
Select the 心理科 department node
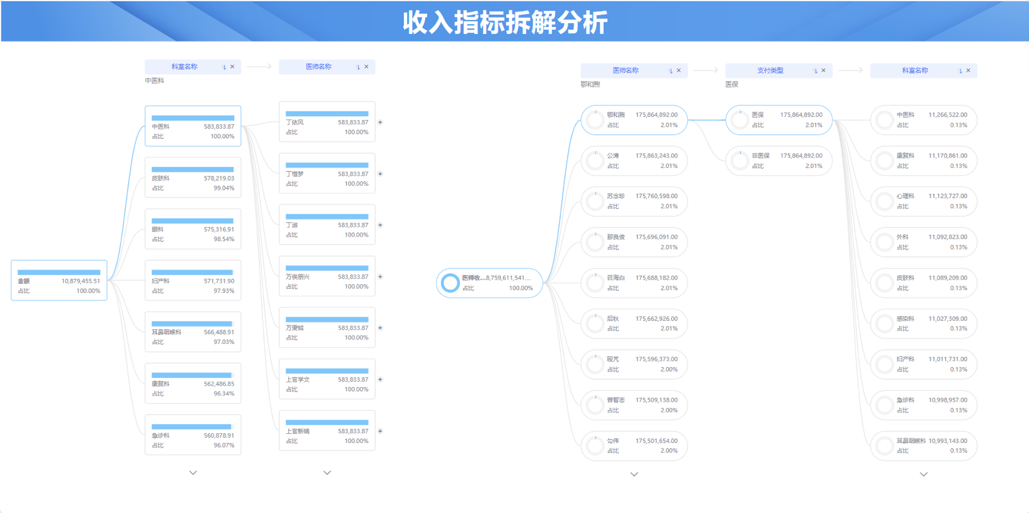coord(924,201)
